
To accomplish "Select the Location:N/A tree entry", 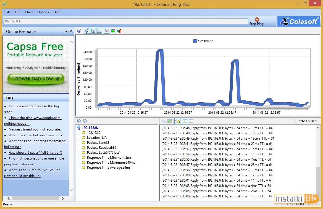I will tap(97, 138).
